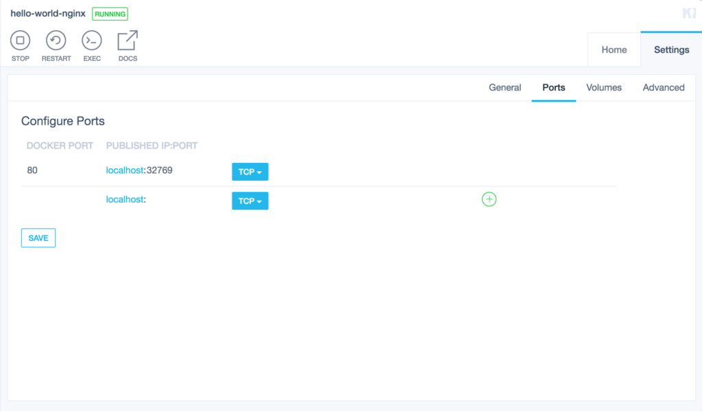
Task: Open the Advanced settings tab
Action: click(x=664, y=88)
